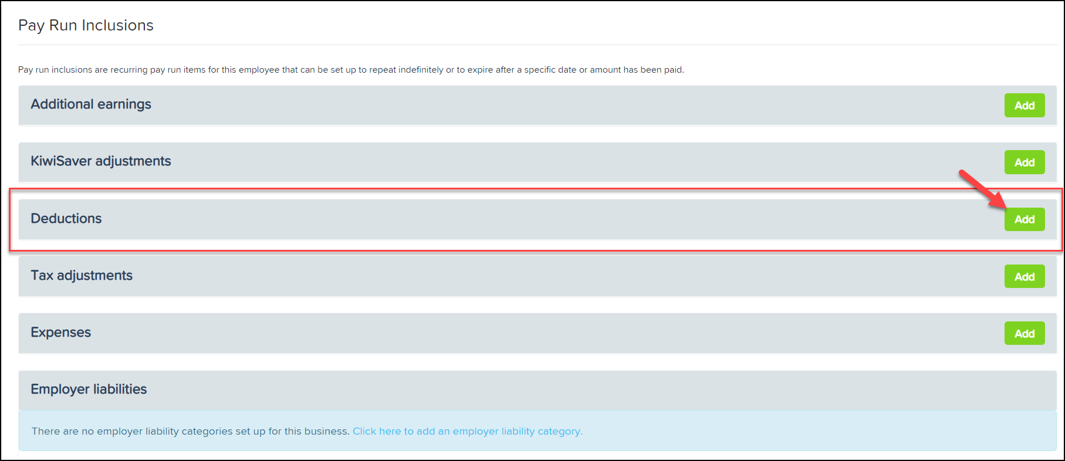Click the pay run inclusions description paragraph
1065x461 pixels.
pos(351,70)
